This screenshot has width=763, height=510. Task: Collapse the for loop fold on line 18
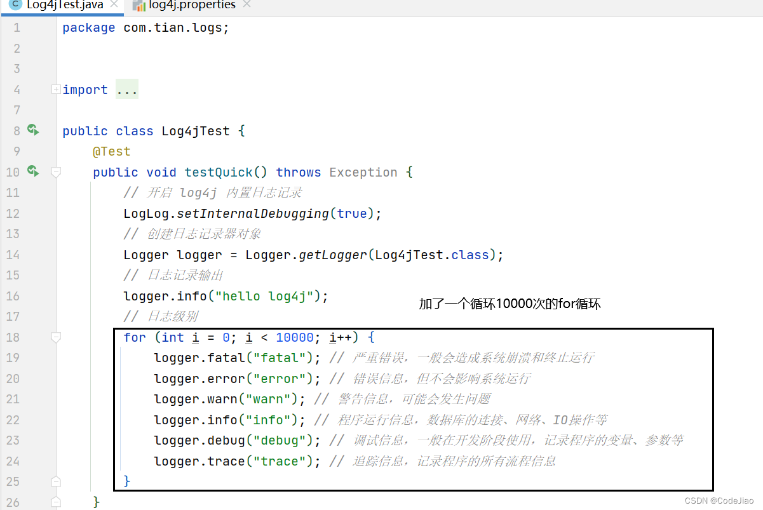tap(56, 337)
